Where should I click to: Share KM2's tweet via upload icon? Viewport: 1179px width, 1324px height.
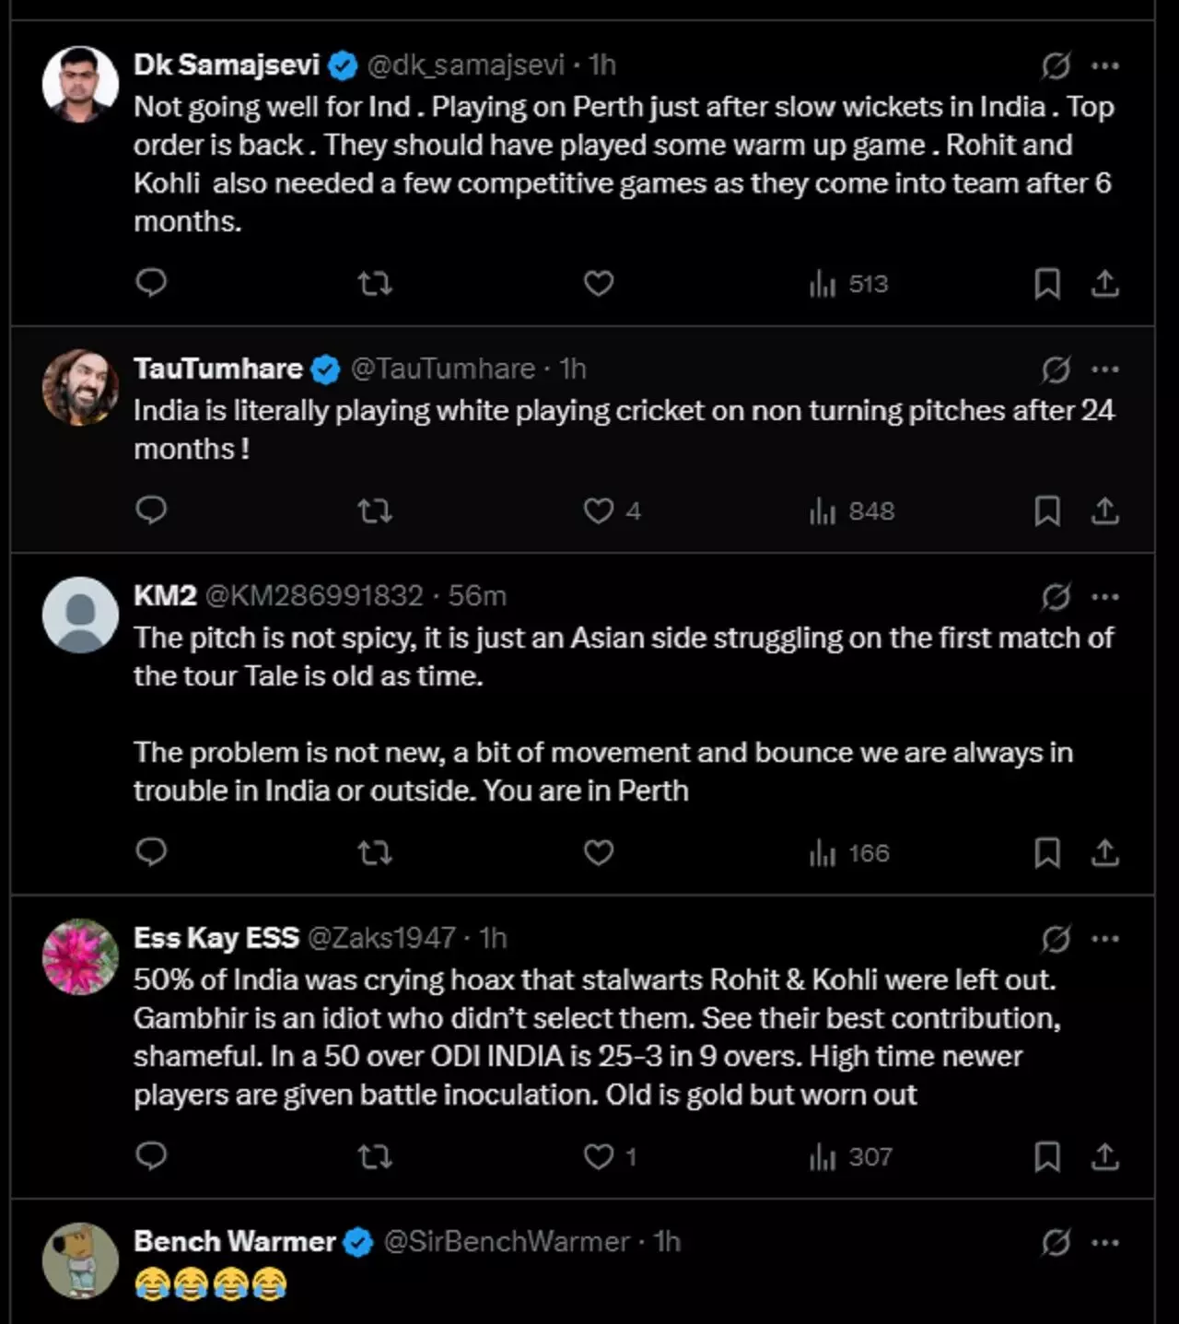tap(1104, 853)
